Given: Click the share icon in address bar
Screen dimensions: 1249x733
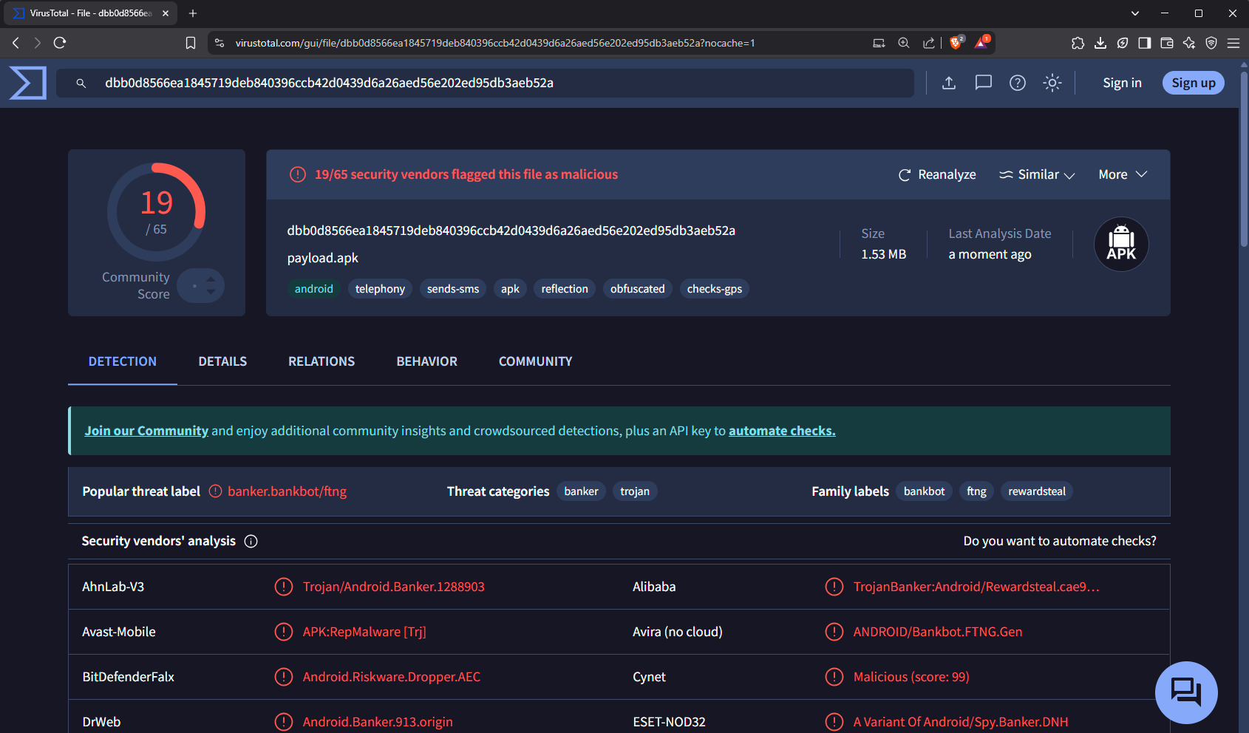Looking at the screenshot, I should click(x=929, y=43).
